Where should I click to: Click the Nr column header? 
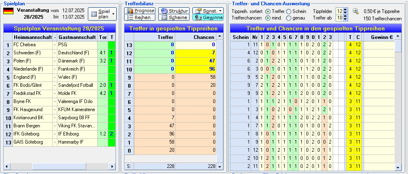(x=255, y=37)
